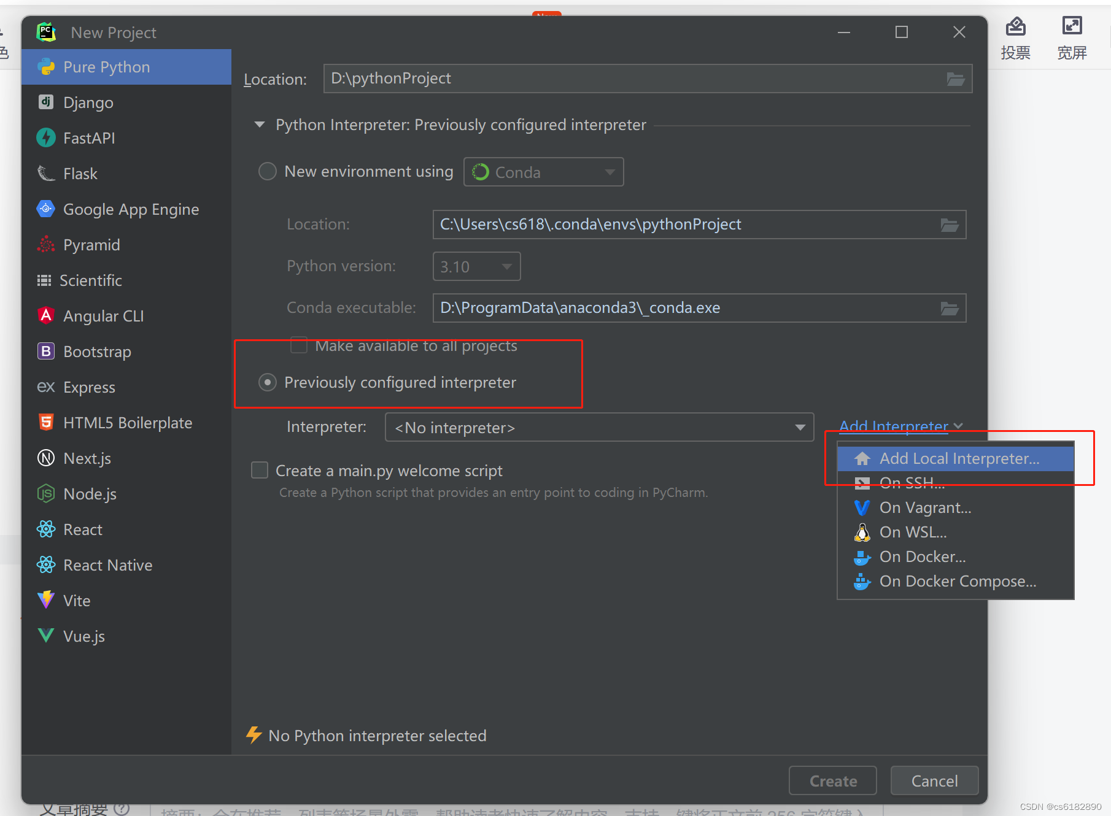Select the React project icon
Viewport: 1111px width, 816px height.
pos(46,529)
